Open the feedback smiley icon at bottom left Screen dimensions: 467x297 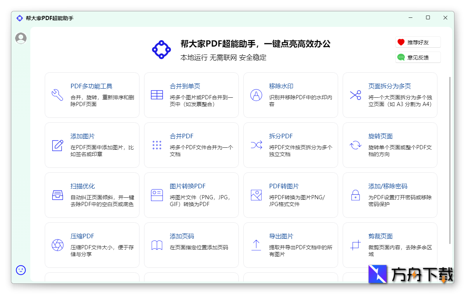(x=20, y=270)
